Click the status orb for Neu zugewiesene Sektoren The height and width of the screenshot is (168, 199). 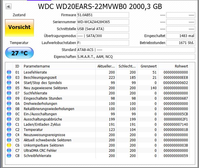(x=9, y=88)
